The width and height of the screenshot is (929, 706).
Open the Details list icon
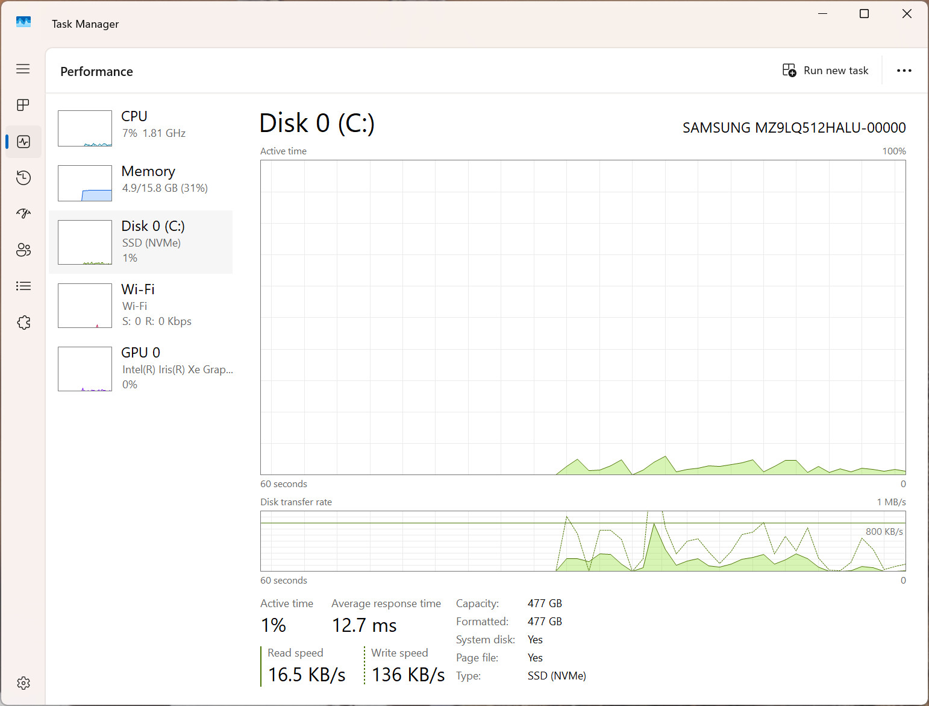click(x=23, y=286)
